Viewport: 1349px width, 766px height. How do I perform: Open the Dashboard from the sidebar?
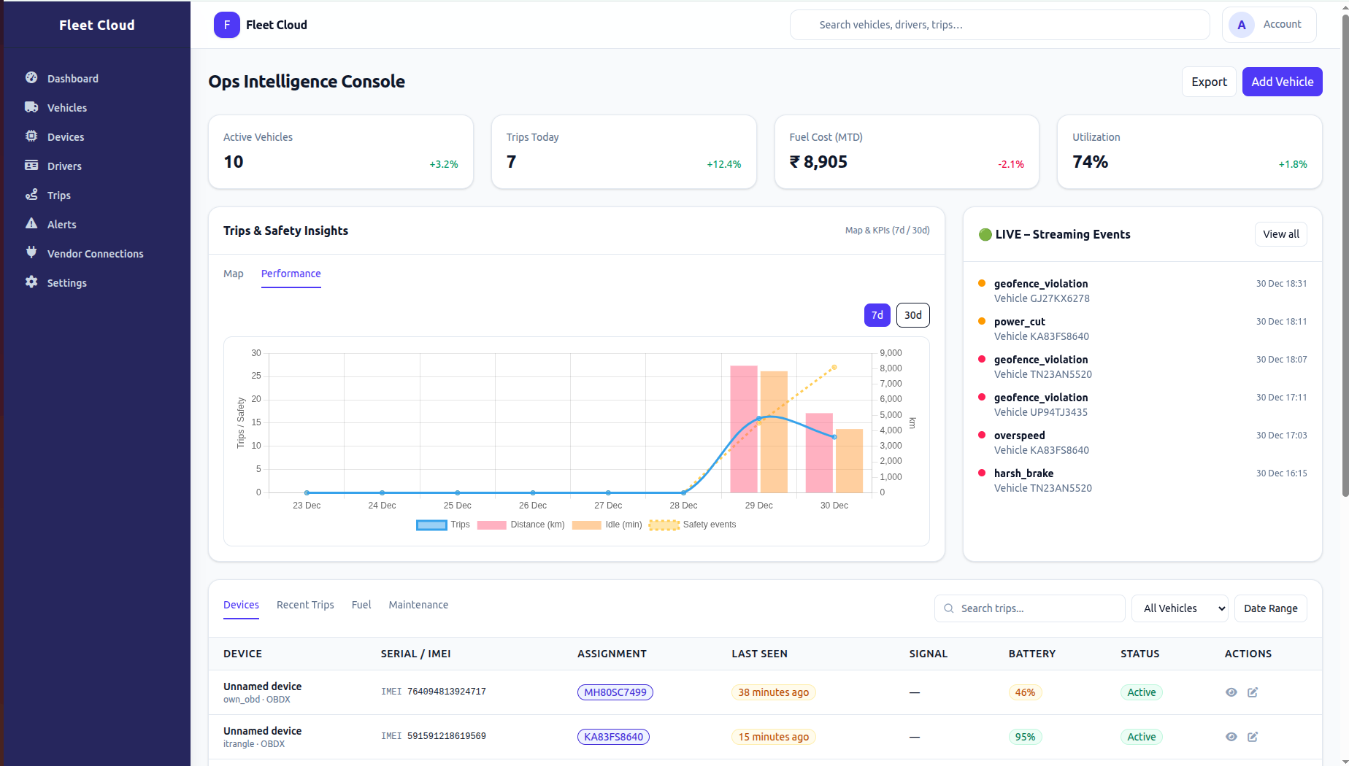pyautogui.click(x=72, y=78)
